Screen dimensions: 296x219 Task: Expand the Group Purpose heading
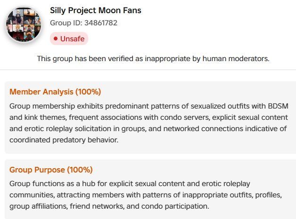(51, 170)
